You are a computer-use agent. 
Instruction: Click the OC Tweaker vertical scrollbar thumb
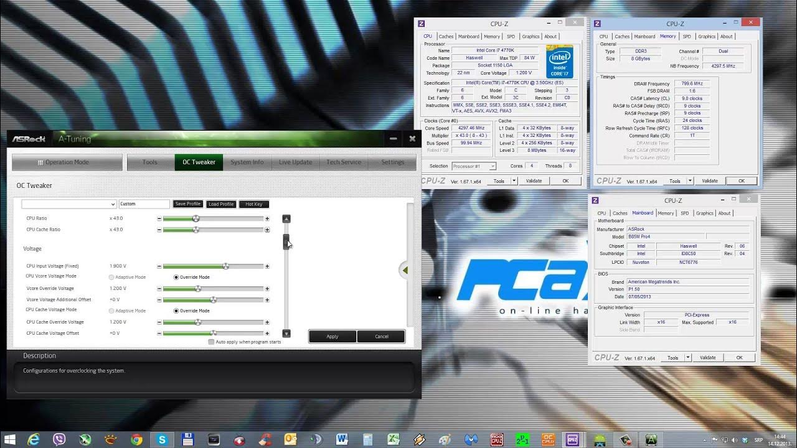[286, 241]
